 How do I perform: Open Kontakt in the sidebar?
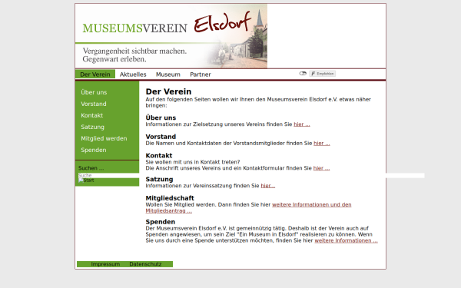point(91,115)
